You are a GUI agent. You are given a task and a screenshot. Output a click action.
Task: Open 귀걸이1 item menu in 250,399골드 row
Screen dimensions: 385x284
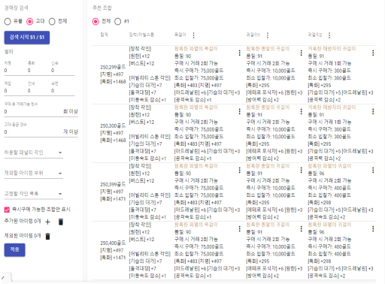[x=302, y=170]
